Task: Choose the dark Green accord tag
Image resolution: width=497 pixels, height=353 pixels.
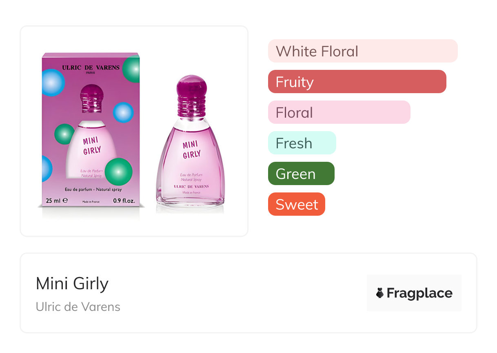Action: (x=301, y=174)
